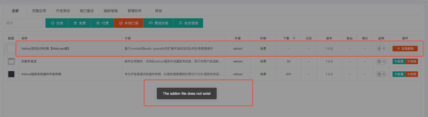The image size is (428, 117).
Task: Switch to the 完整应用 tab
Action: [39, 11]
